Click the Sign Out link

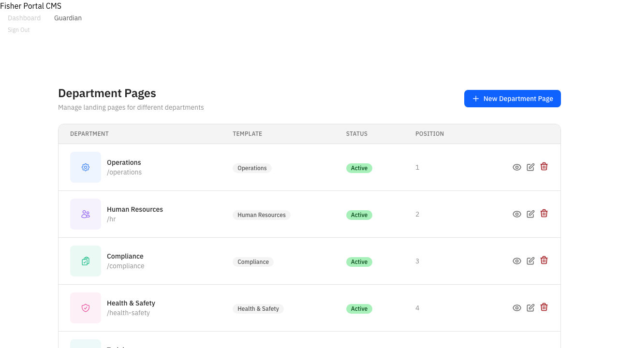19,30
